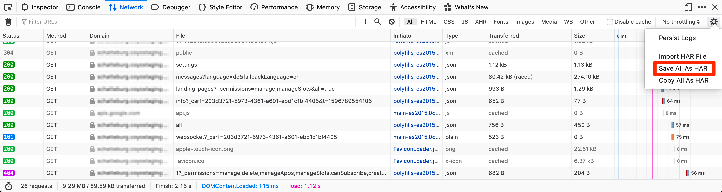The image size is (722, 192).
Task: Pause network recording
Action: [364, 22]
